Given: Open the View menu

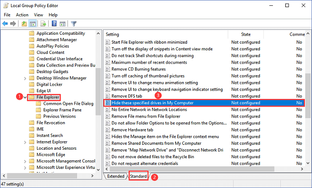Looking at the screenshot, I should click(39, 15).
